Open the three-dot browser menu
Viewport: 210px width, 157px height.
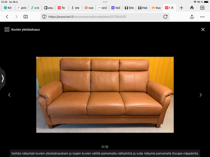pos(202,17)
